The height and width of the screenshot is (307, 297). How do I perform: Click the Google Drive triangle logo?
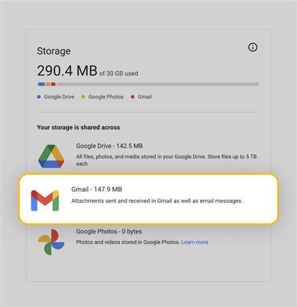pos(51,156)
